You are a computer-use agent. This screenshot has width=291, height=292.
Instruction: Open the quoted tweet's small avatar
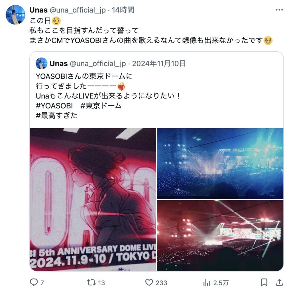click(41, 64)
